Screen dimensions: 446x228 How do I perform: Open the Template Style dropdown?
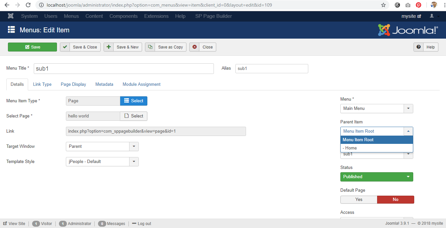[x=102, y=161]
